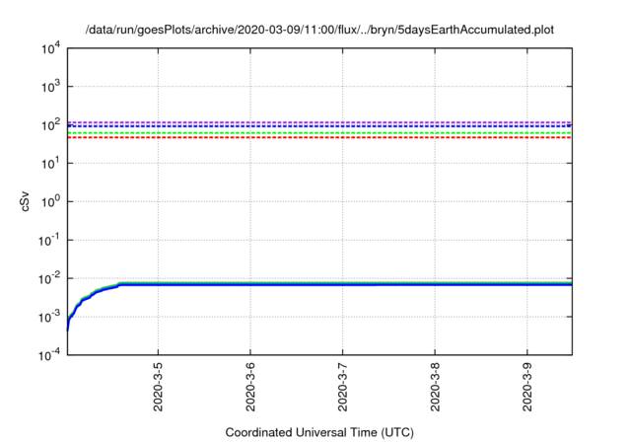Select the 10^-1 y-axis tick label

[49, 240]
